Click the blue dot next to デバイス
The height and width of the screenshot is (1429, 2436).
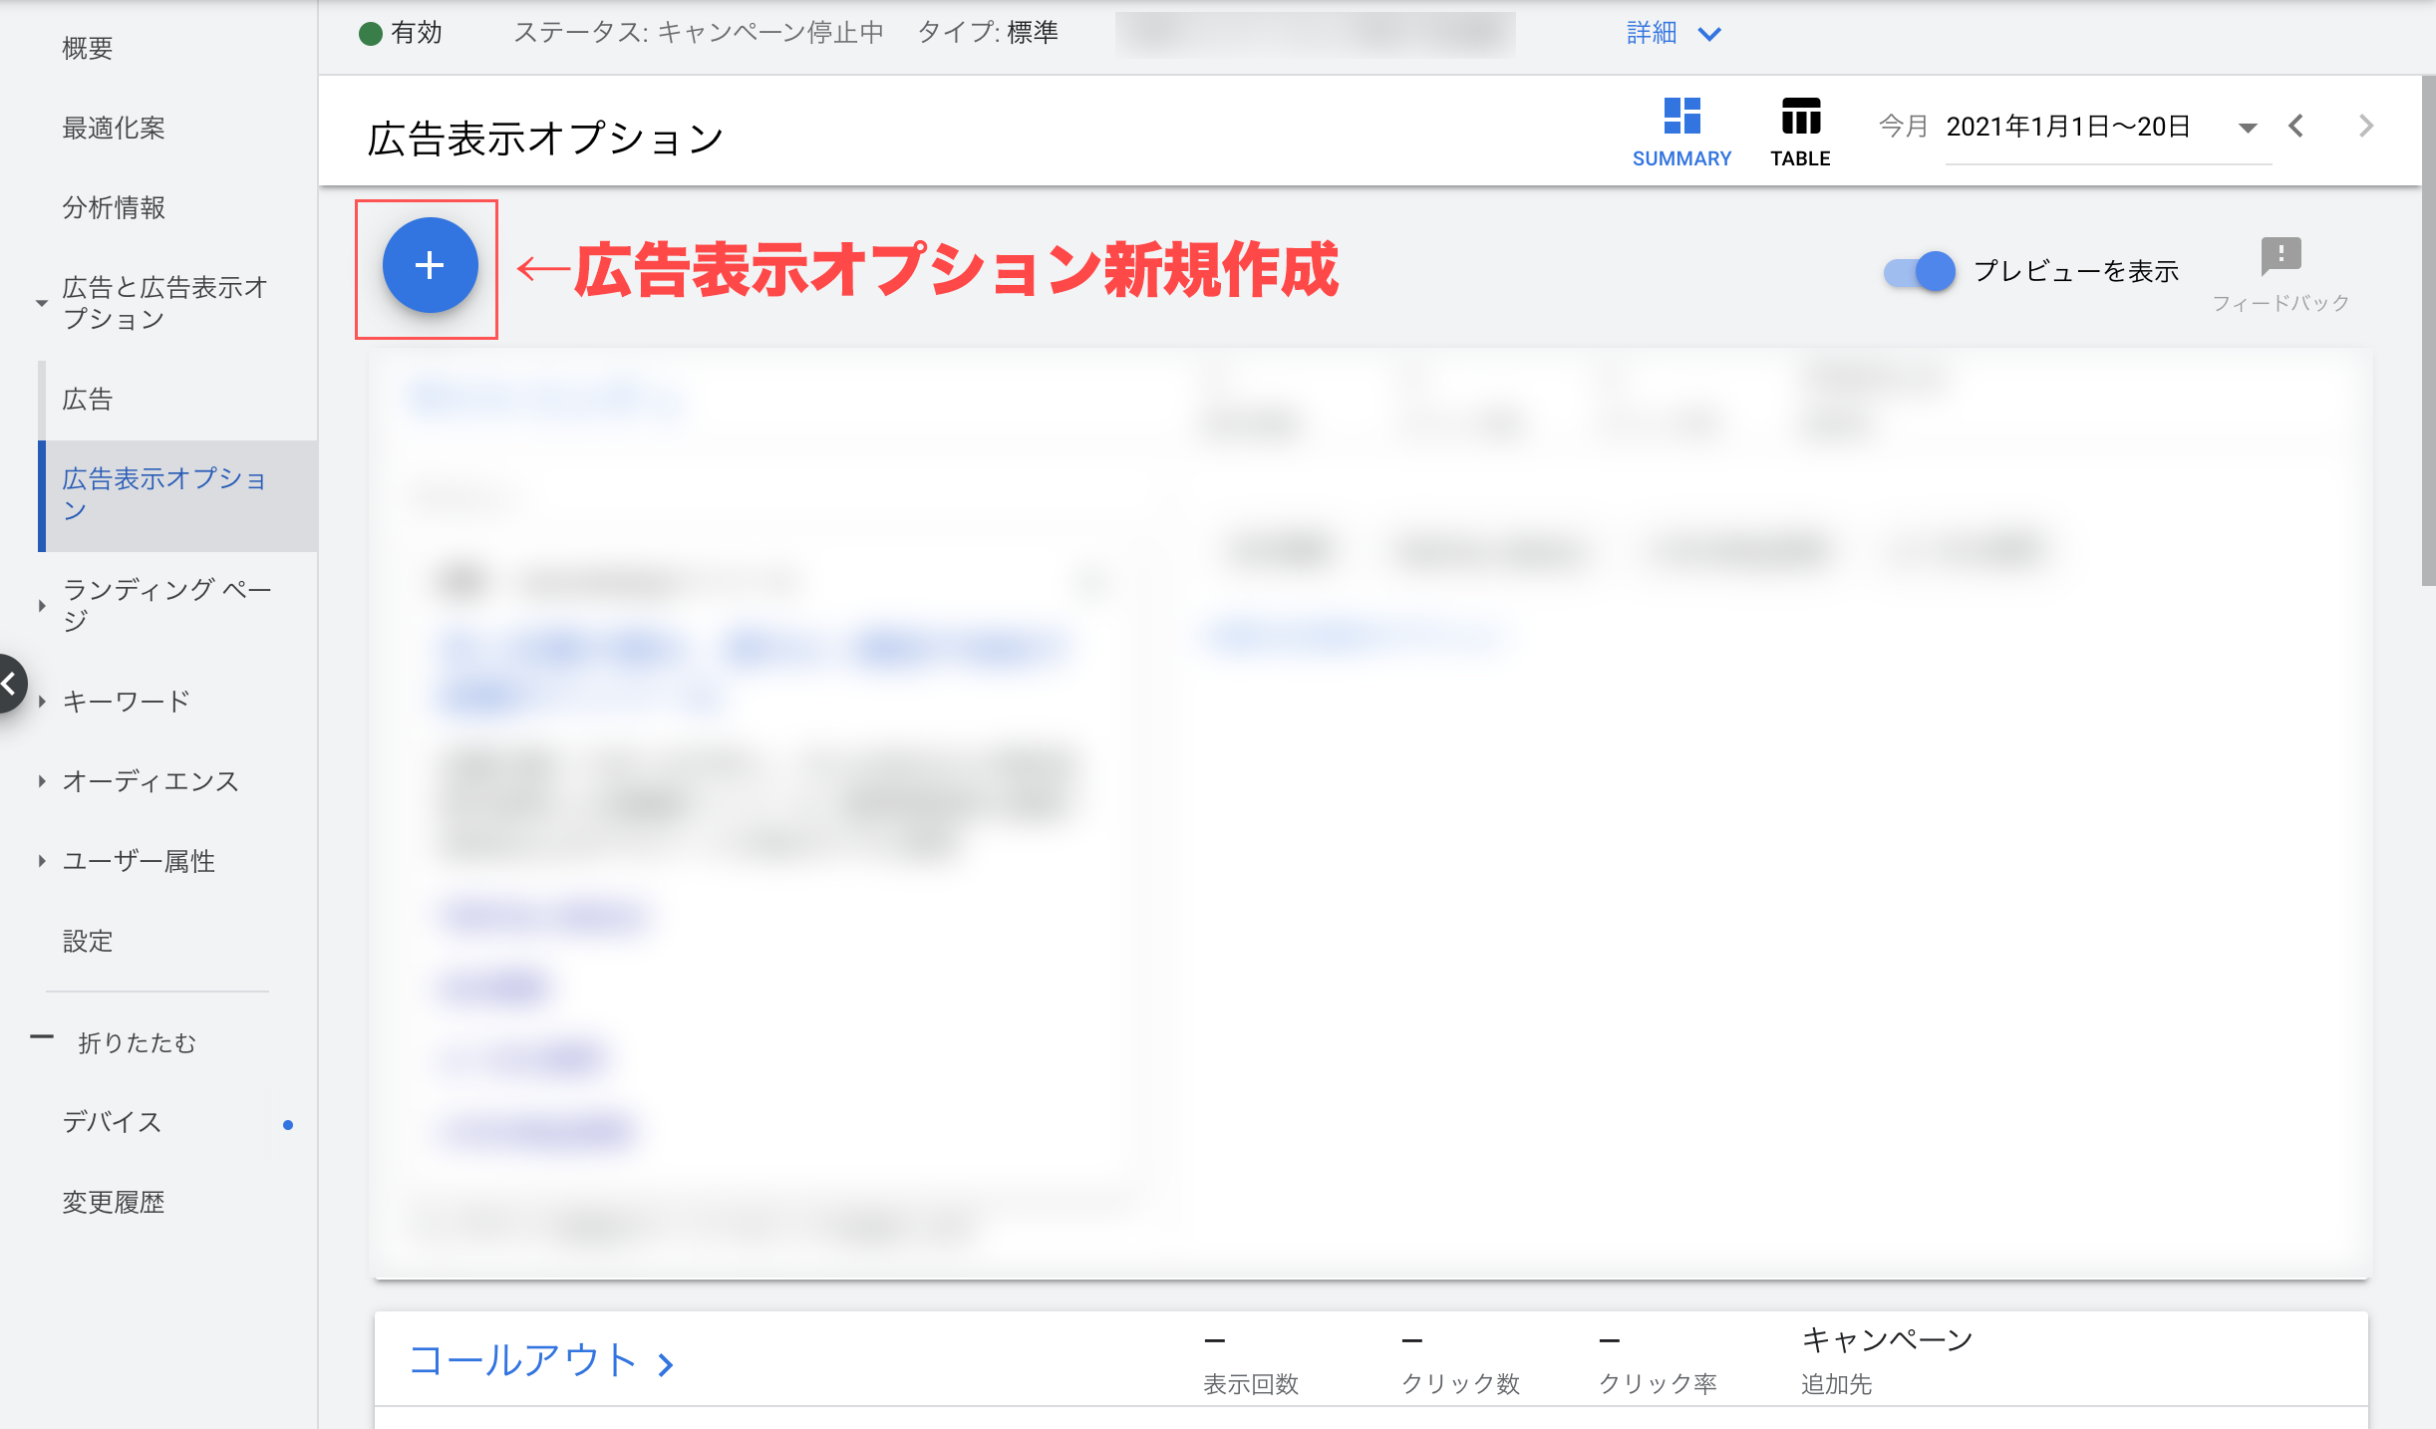[288, 1123]
